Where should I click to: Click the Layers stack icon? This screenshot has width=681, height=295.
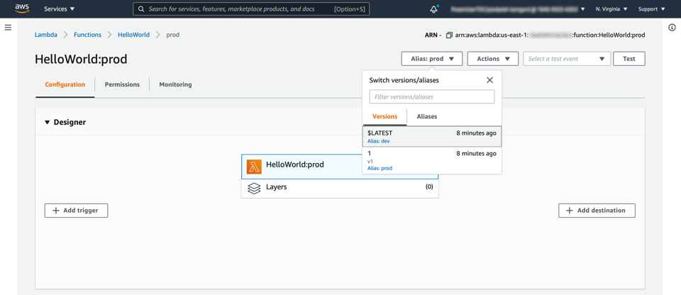pos(254,188)
